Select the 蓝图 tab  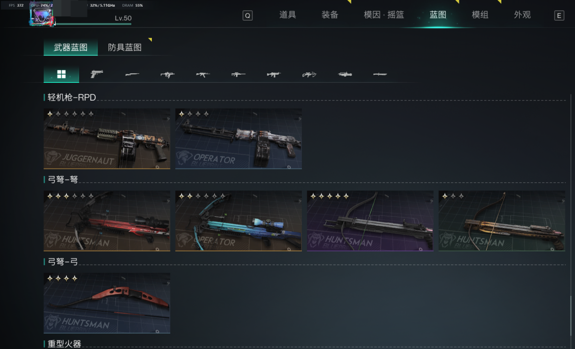click(438, 15)
